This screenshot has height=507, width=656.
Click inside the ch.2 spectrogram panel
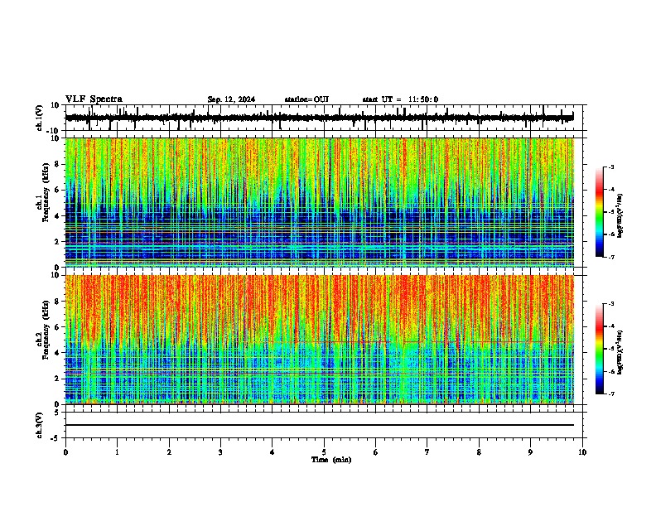pyautogui.click(x=320, y=340)
